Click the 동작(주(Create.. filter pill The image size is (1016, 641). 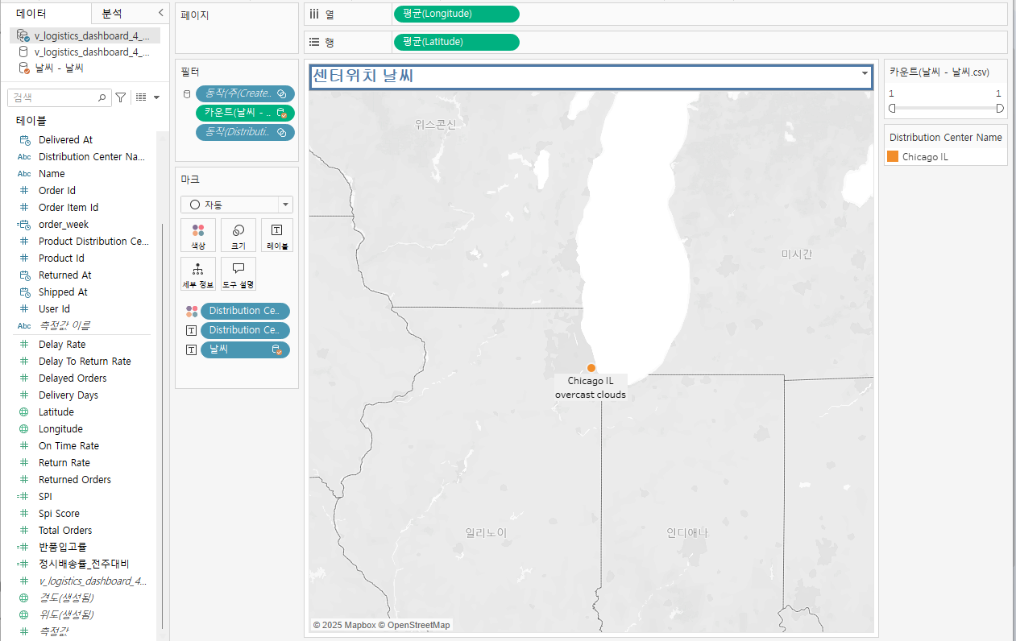click(x=245, y=93)
